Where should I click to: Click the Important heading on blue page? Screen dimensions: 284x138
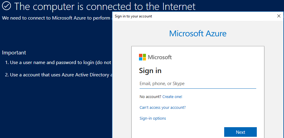tap(14, 53)
